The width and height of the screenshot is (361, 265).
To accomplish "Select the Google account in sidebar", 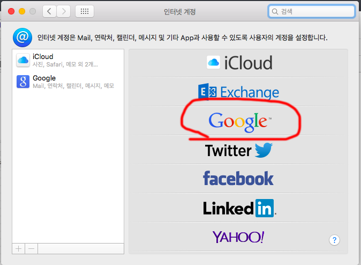I will click(x=68, y=82).
